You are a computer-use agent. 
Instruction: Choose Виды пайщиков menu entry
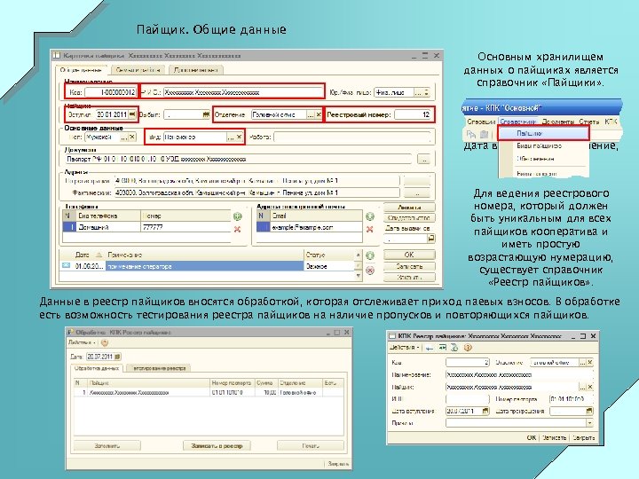coord(540,145)
